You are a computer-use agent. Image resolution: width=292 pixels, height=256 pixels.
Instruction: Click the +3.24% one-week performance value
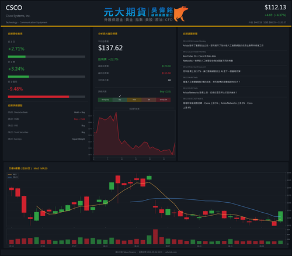[x=16, y=69]
